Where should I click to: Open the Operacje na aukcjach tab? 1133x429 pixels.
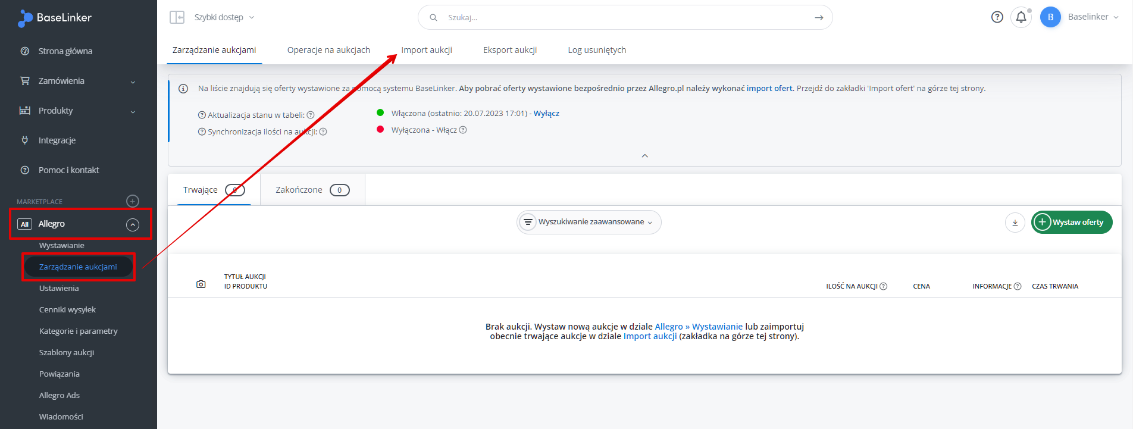[x=328, y=50]
